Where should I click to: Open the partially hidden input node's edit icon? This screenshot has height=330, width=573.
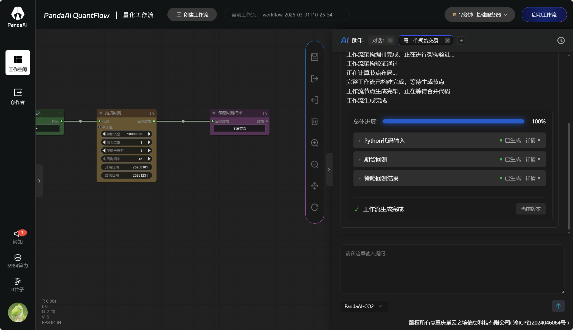tap(60, 113)
